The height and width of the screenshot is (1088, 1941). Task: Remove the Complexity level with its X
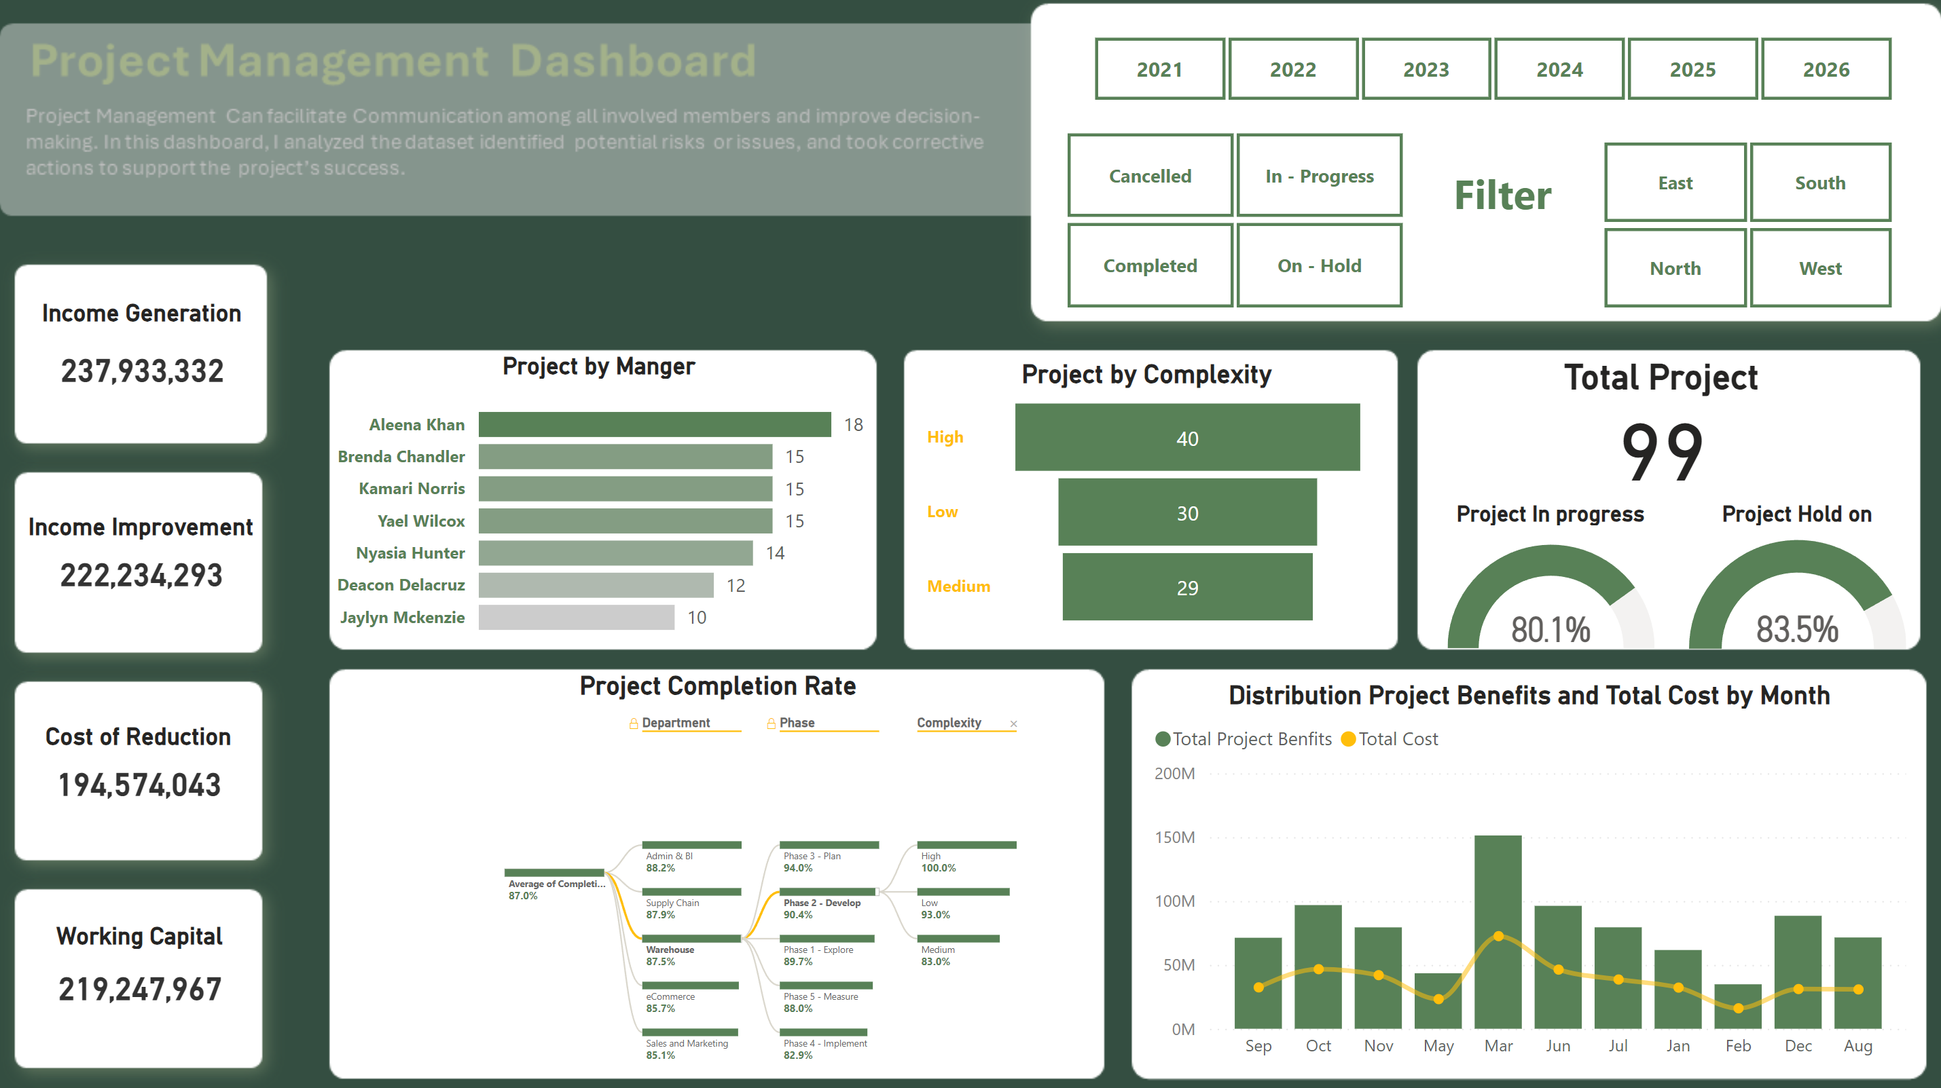click(x=1013, y=724)
